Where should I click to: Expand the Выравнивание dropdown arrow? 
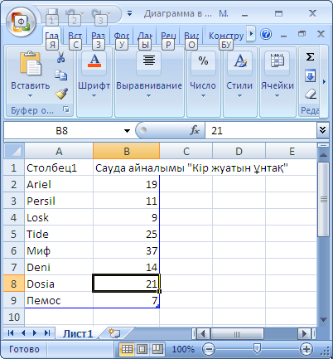148,96
